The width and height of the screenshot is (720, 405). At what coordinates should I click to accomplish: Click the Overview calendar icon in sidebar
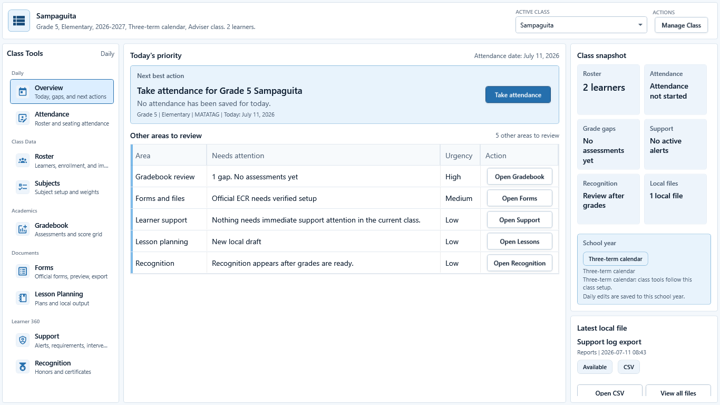tap(23, 92)
